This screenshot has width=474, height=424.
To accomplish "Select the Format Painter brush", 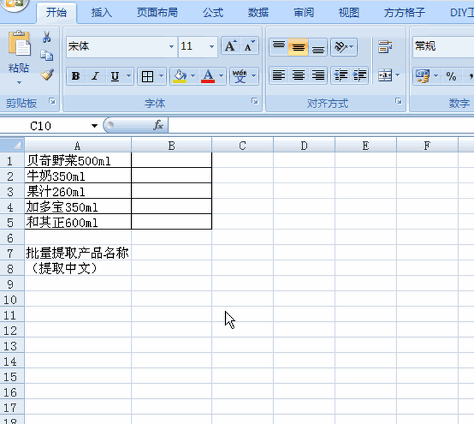I will click(47, 75).
